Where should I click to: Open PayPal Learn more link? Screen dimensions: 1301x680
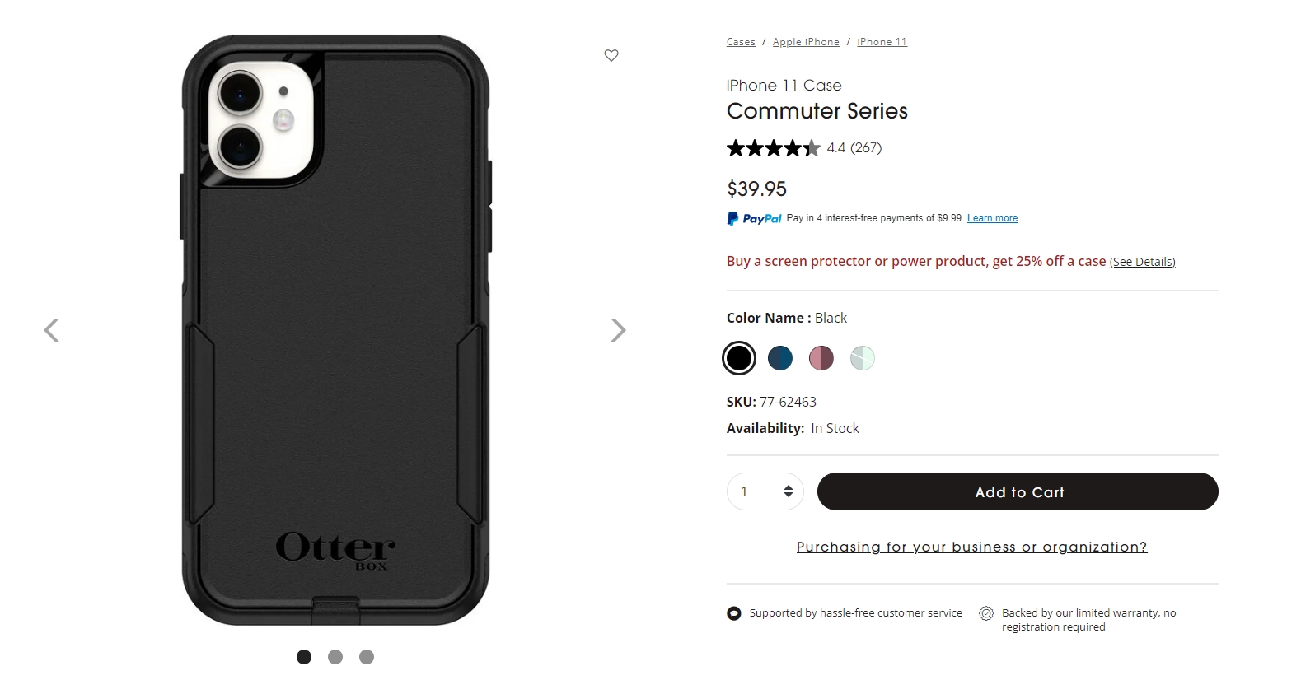[992, 218]
